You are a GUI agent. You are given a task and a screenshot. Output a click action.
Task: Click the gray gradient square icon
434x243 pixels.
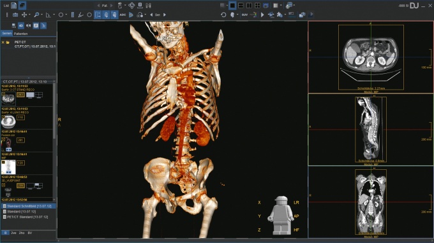pyautogui.click(x=276, y=5)
